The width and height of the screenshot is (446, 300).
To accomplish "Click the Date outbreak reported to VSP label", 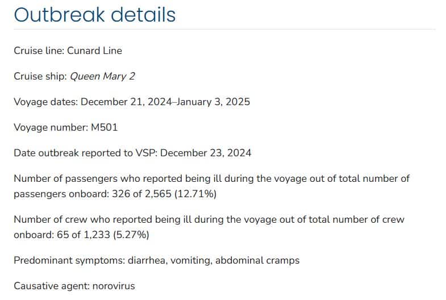I will pyautogui.click(x=85, y=153).
